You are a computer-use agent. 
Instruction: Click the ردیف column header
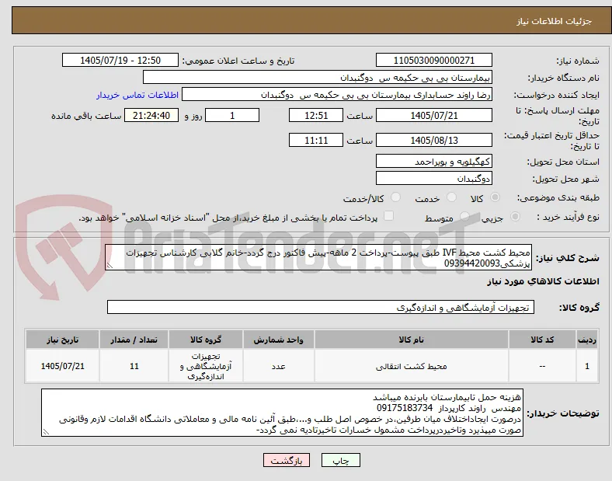coord(586,340)
